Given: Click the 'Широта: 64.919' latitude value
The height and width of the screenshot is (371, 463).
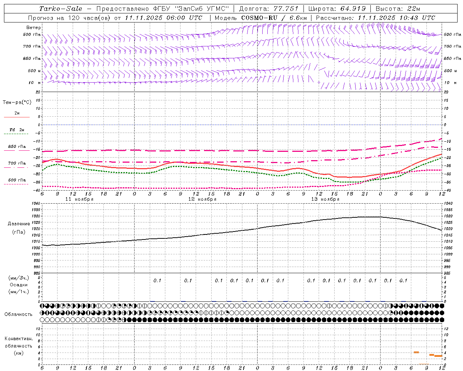Looking at the screenshot, I should tap(337, 9).
